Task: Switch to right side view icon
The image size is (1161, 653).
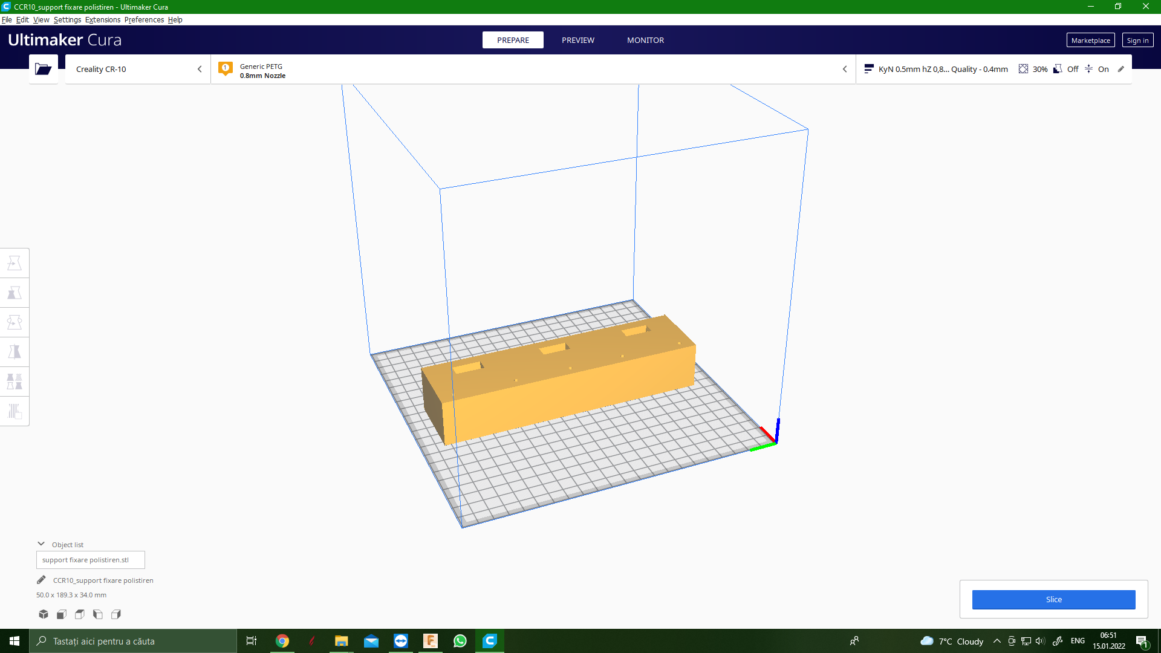Action: pyautogui.click(x=116, y=614)
